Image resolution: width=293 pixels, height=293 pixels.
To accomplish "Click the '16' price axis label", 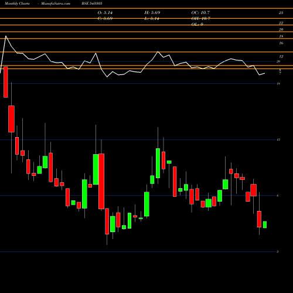I will click(281, 43).
